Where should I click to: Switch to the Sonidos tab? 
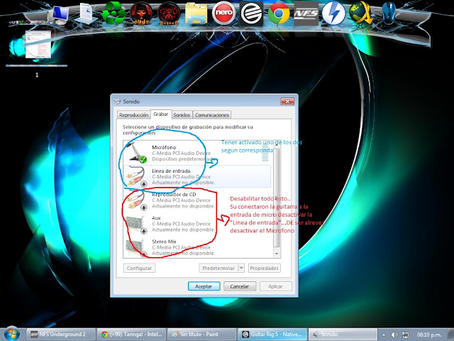tap(182, 115)
